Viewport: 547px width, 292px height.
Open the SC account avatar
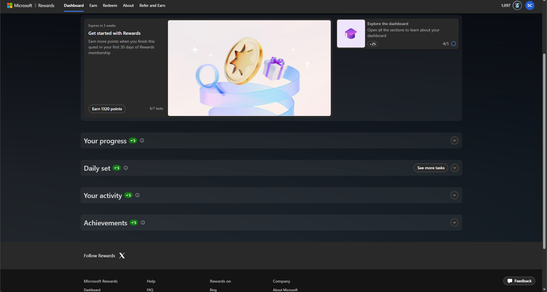(530, 5)
